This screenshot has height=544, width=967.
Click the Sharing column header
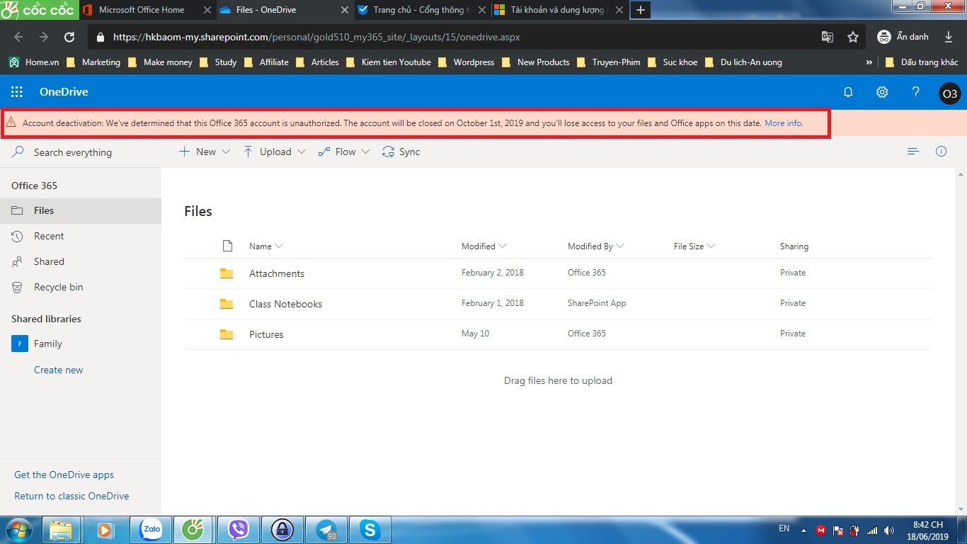click(794, 246)
